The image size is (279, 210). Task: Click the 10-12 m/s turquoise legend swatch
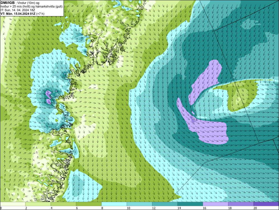[139, 204]
